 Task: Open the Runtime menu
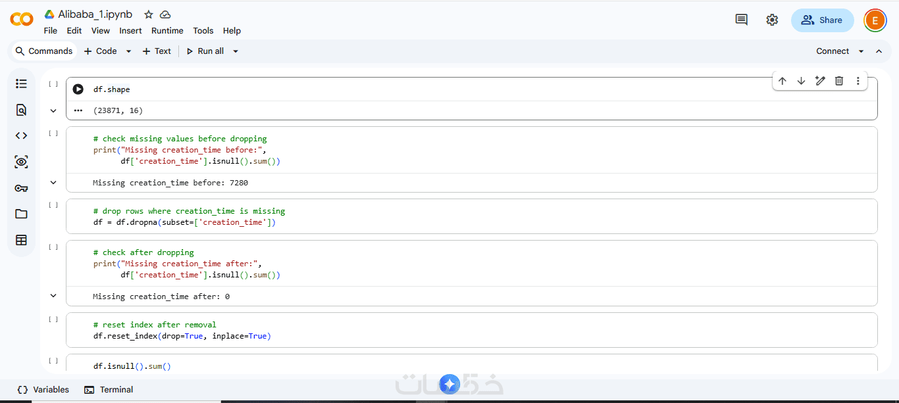tap(167, 31)
